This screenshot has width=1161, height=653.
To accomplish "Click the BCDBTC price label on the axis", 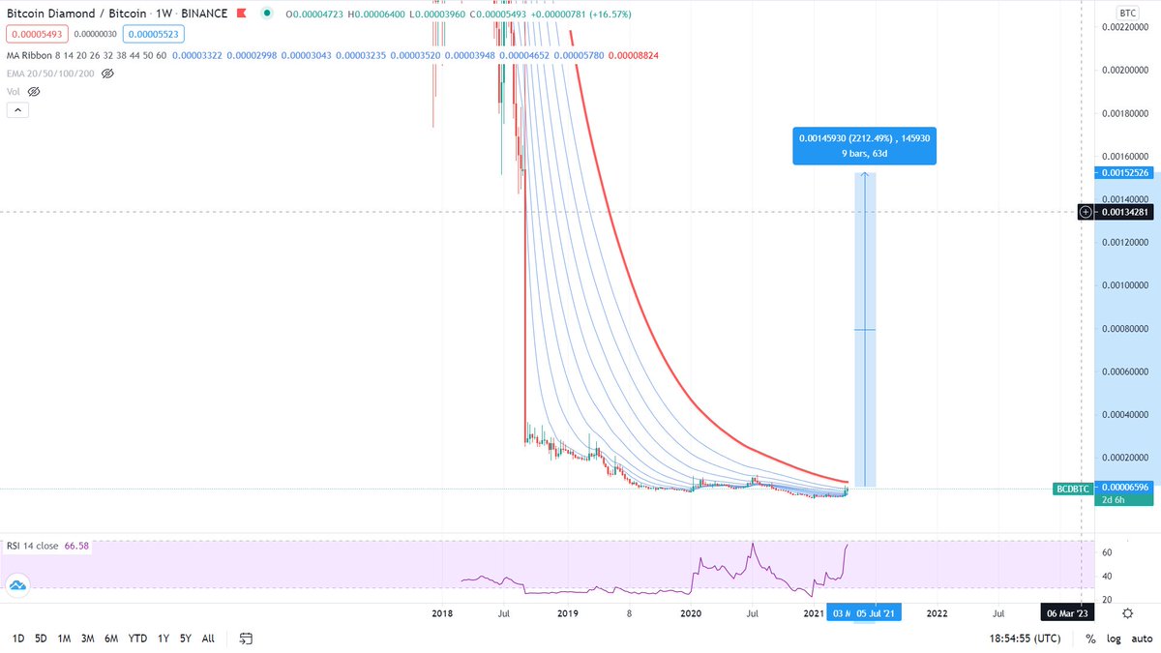I will (x=1072, y=489).
